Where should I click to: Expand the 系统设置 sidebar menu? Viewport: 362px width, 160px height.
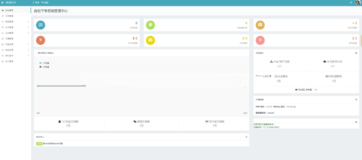[15, 50]
